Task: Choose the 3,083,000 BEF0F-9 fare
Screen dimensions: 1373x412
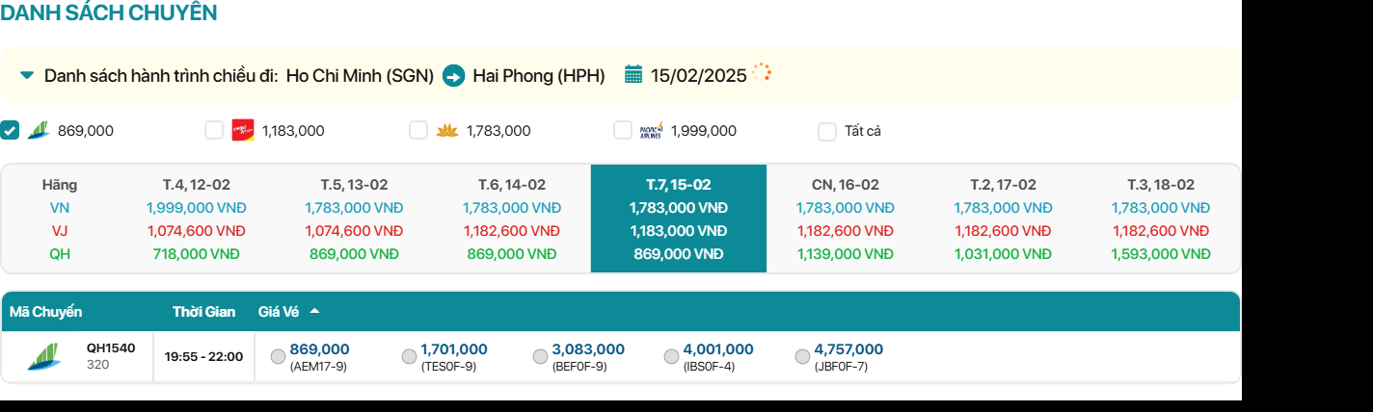Action: (541, 356)
